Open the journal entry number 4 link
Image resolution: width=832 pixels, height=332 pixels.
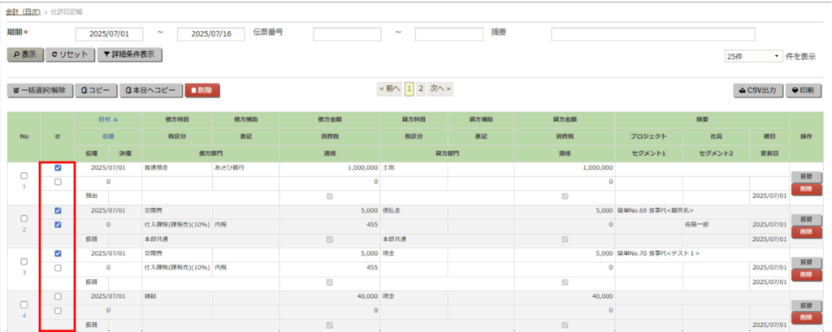point(24,316)
